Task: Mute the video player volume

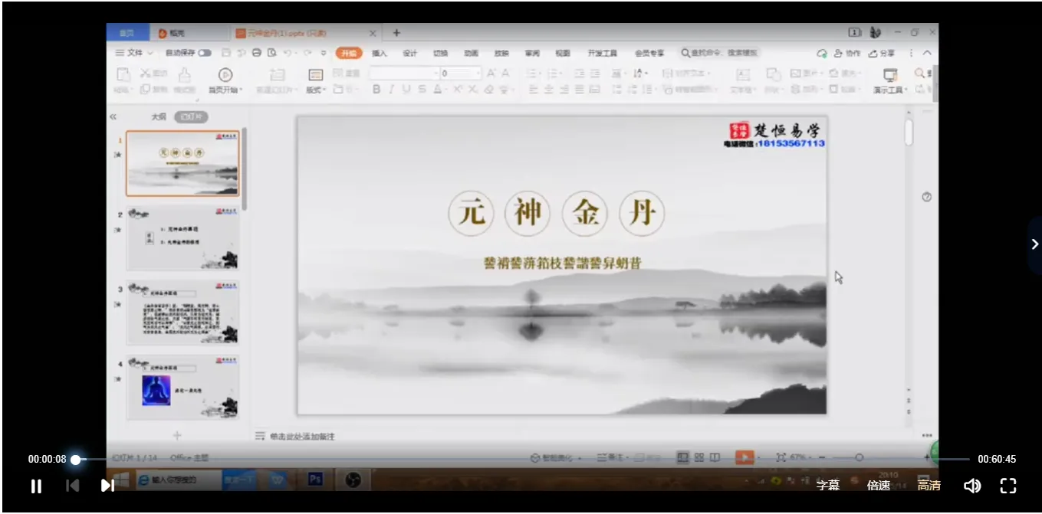Action: (x=972, y=486)
